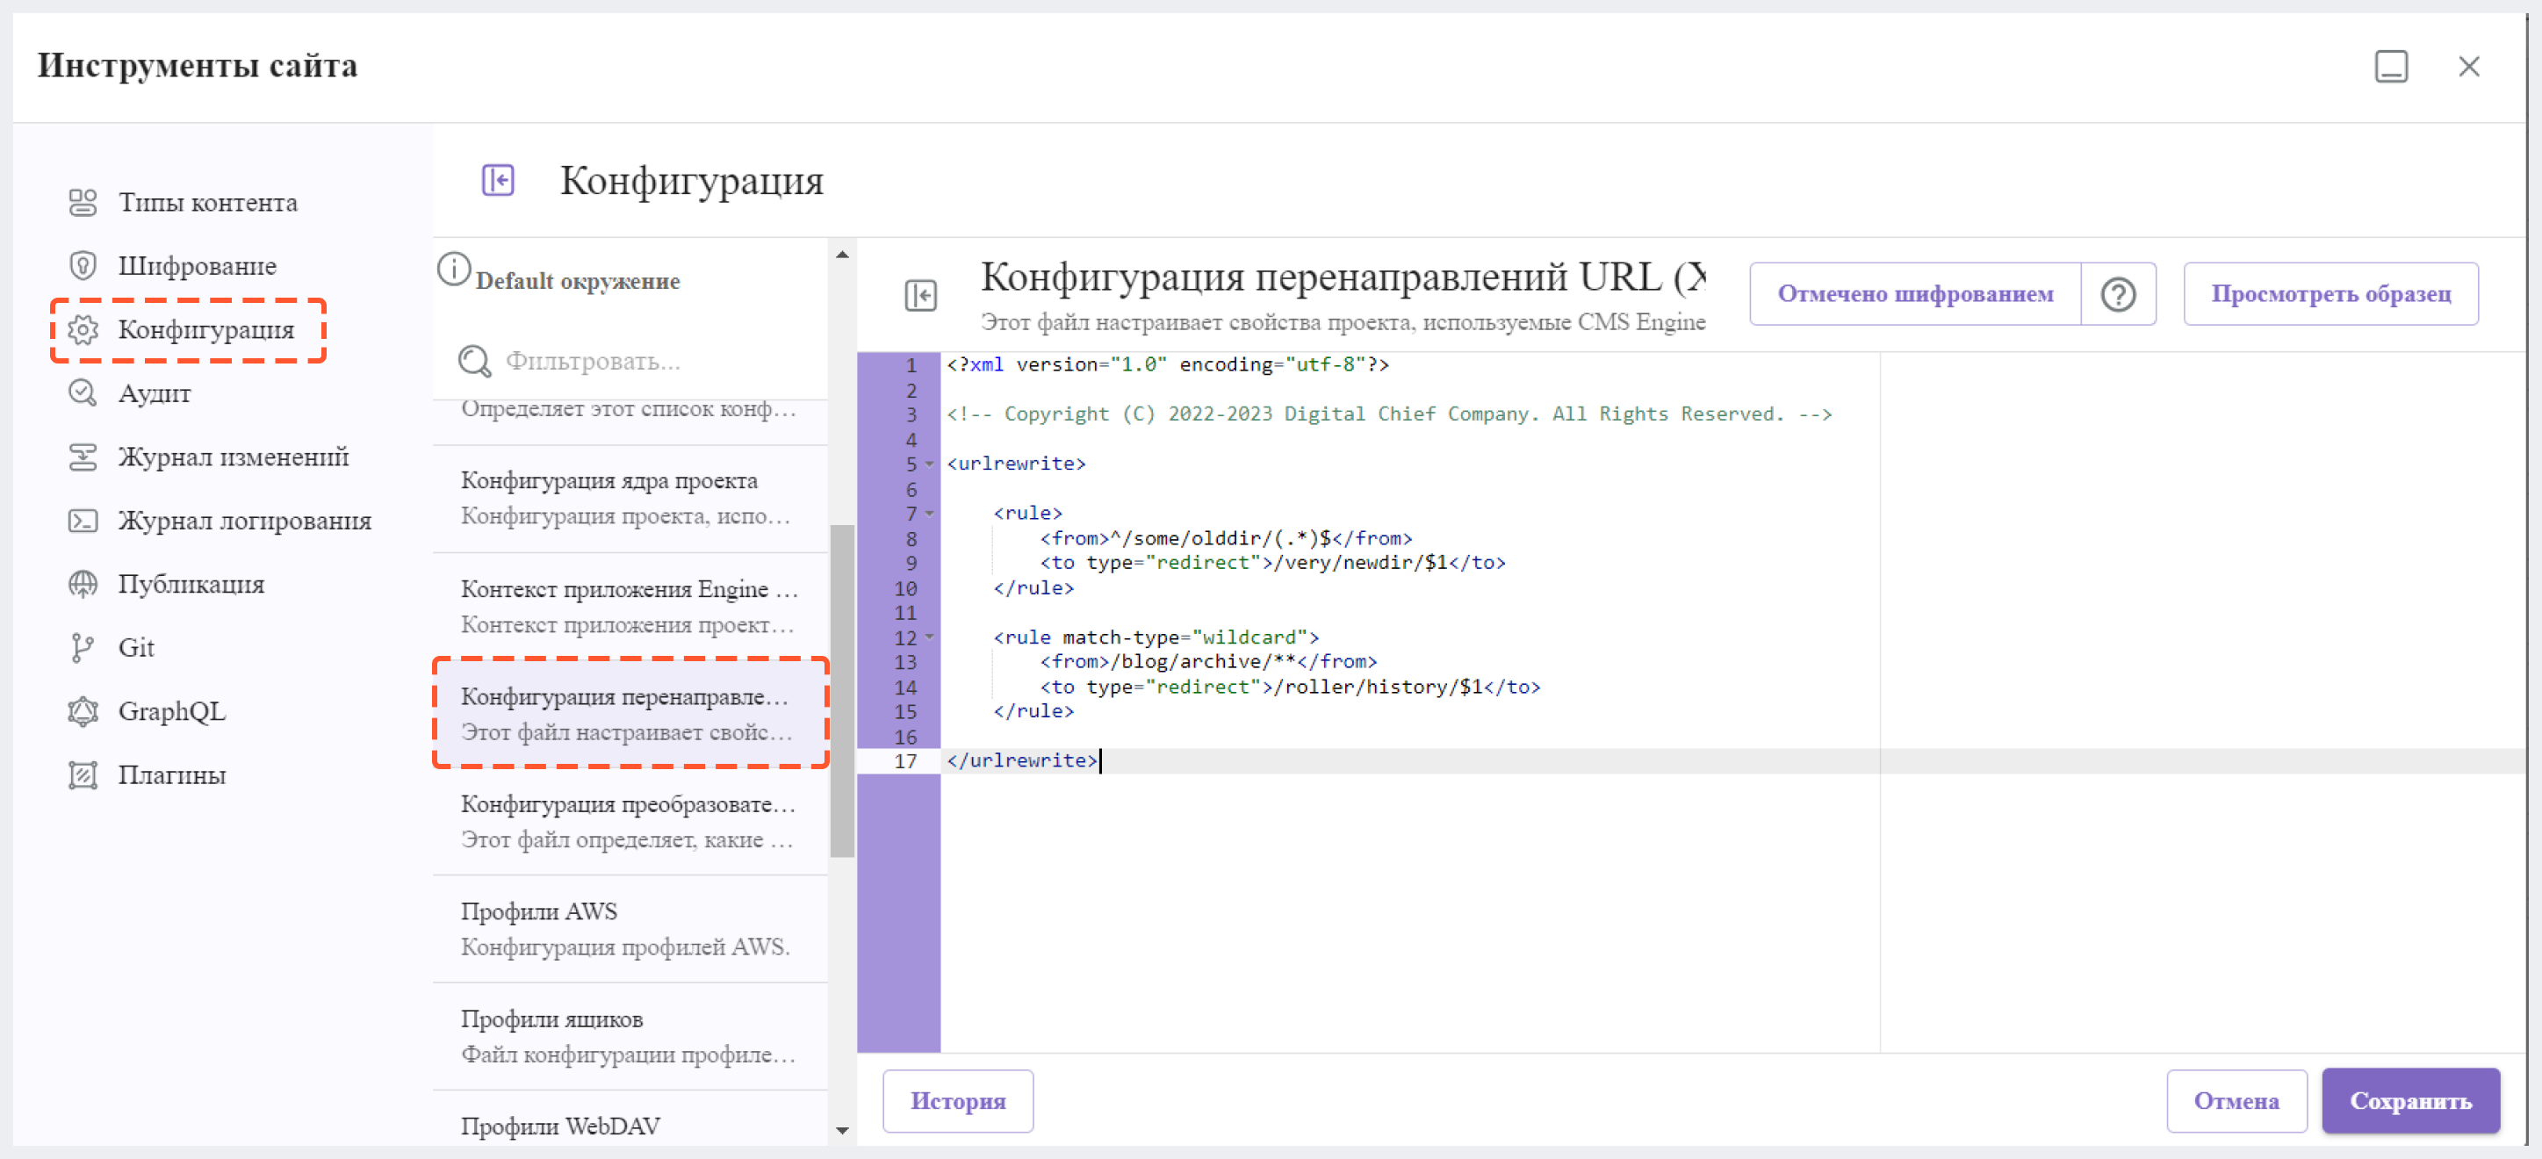Click the Отмечено шифрованием button
2542x1159 pixels.
pos(1914,294)
